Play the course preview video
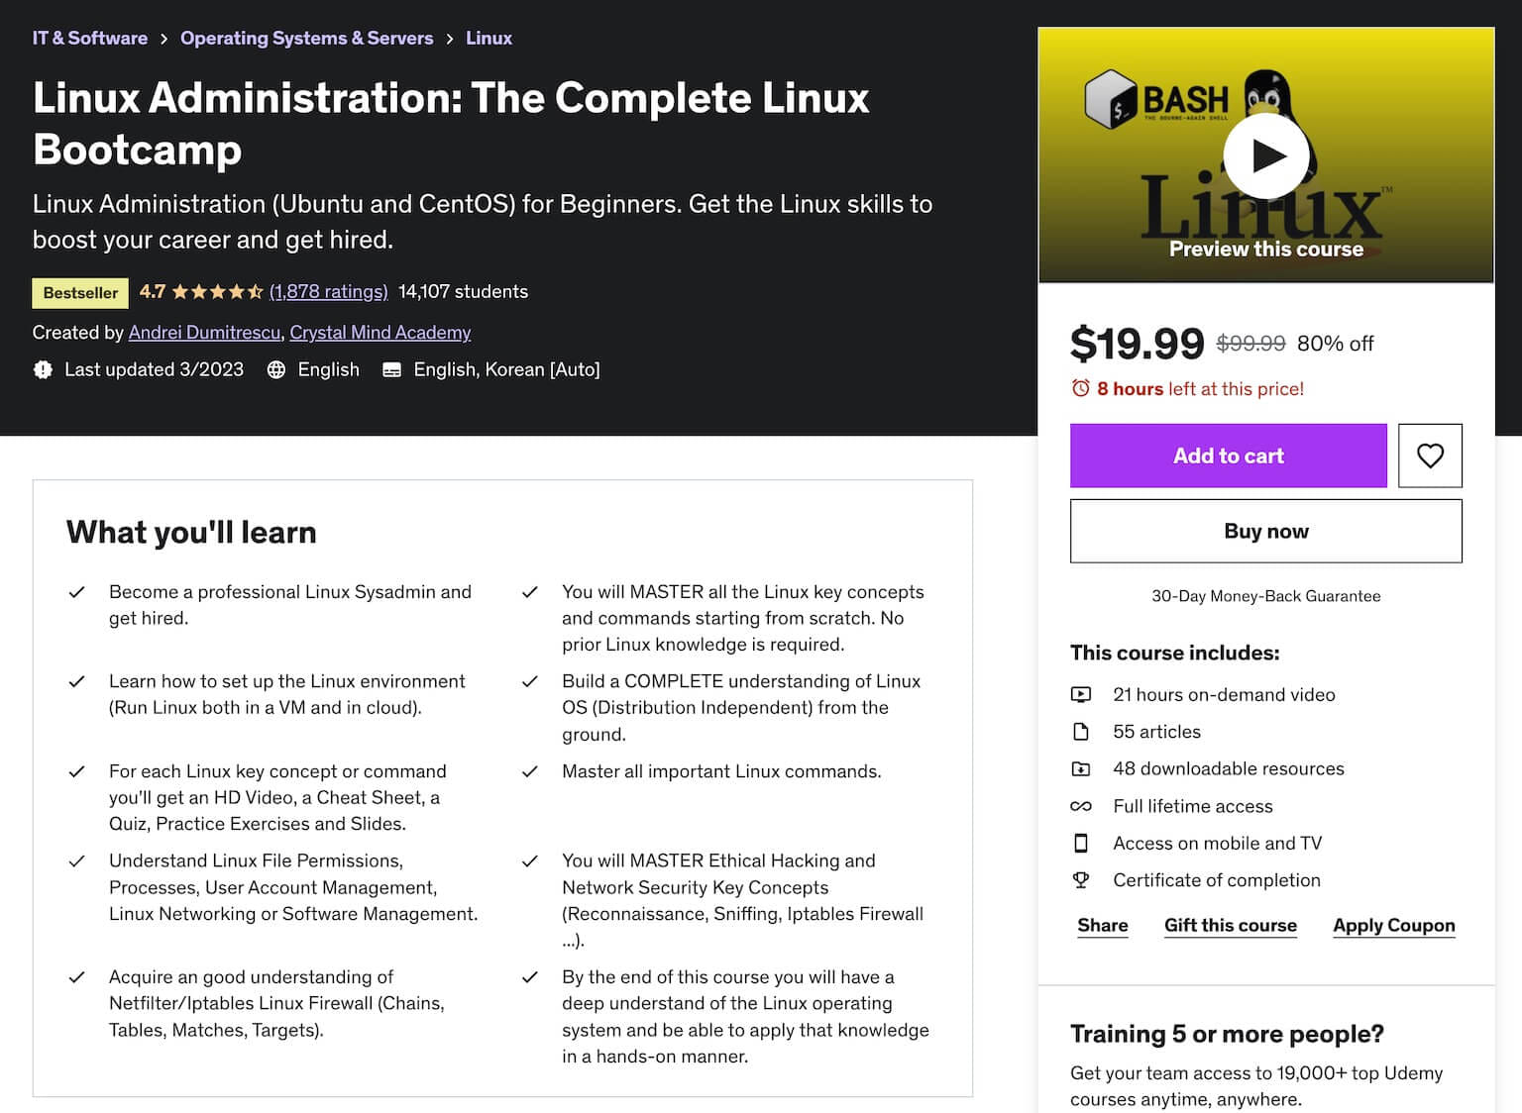Image resolution: width=1522 pixels, height=1113 pixels. 1265,154
